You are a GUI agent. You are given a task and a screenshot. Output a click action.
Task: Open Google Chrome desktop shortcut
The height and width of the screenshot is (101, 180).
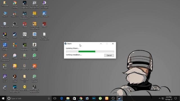click(15, 4)
